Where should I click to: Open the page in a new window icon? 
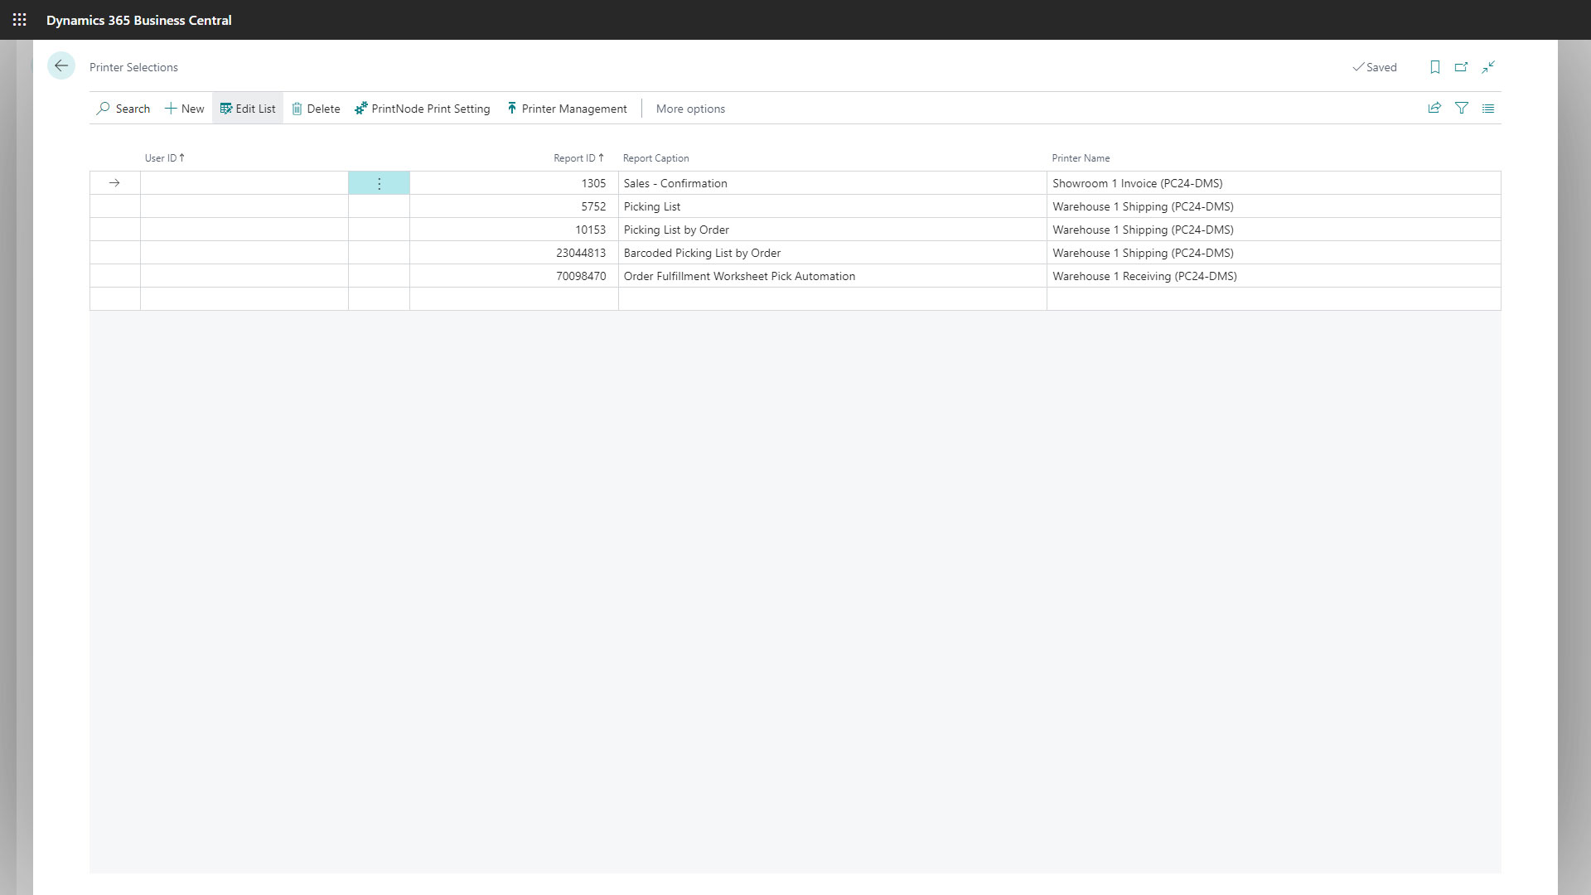(x=1462, y=67)
